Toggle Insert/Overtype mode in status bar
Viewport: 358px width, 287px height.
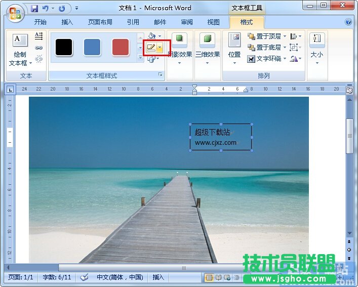[158, 277]
